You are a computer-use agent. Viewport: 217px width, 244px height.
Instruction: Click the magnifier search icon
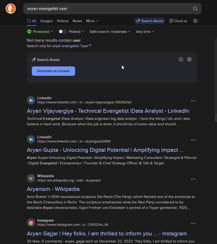195,9
